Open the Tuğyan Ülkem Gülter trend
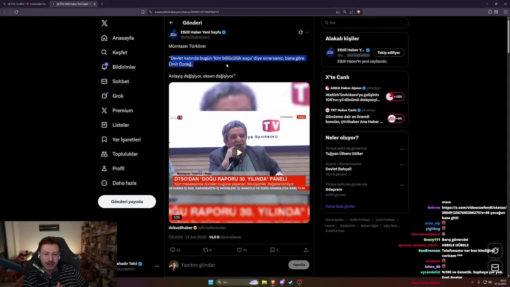The image size is (510, 287). pyautogui.click(x=344, y=153)
